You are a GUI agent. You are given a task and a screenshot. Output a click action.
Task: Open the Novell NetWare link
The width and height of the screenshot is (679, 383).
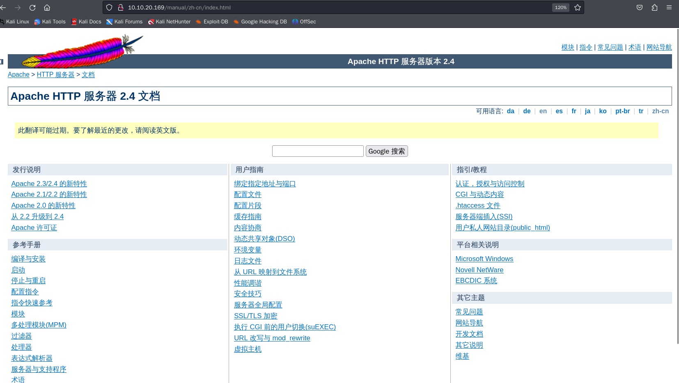click(479, 270)
